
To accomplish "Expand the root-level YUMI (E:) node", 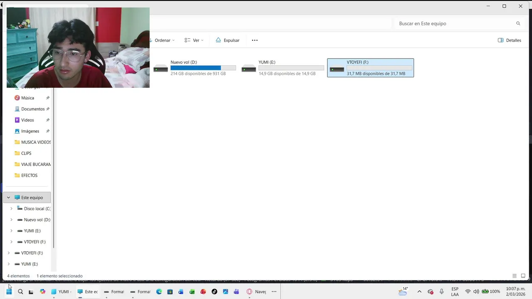I will coord(8,264).
